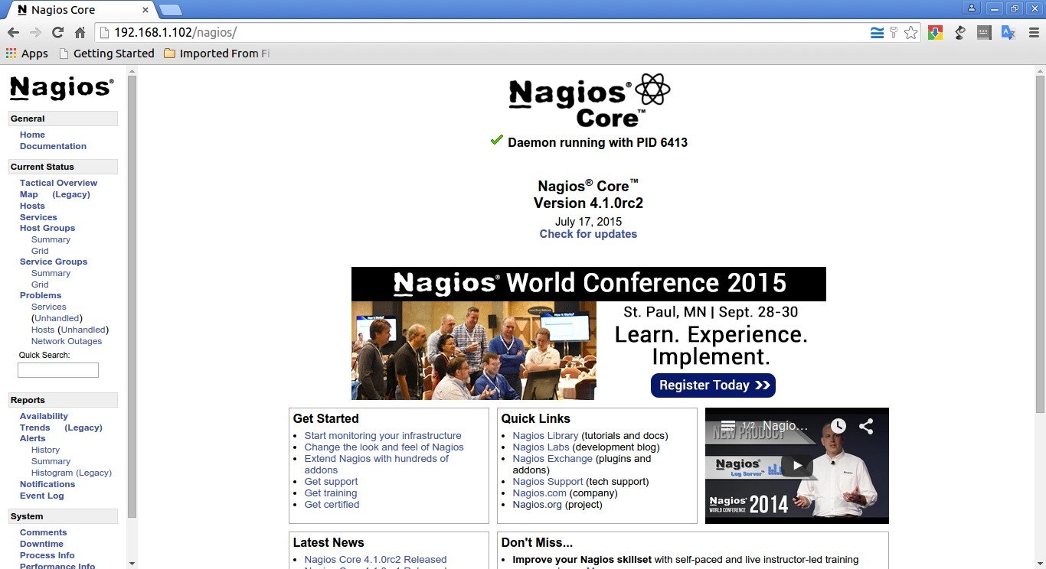Click Register Today button on banner

pos(713,385)
